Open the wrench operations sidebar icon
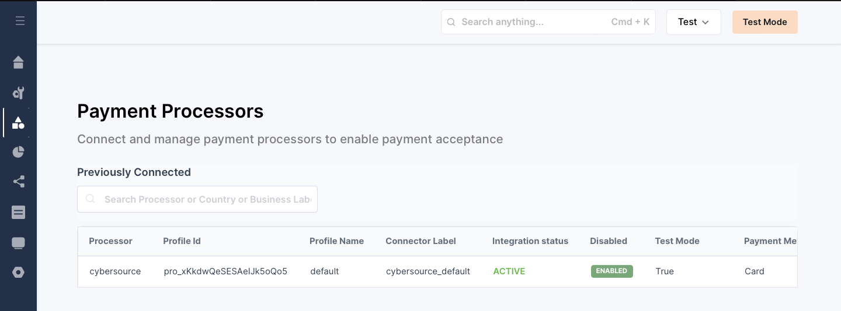This screenshot has height=311, width=841. [19, 93]
